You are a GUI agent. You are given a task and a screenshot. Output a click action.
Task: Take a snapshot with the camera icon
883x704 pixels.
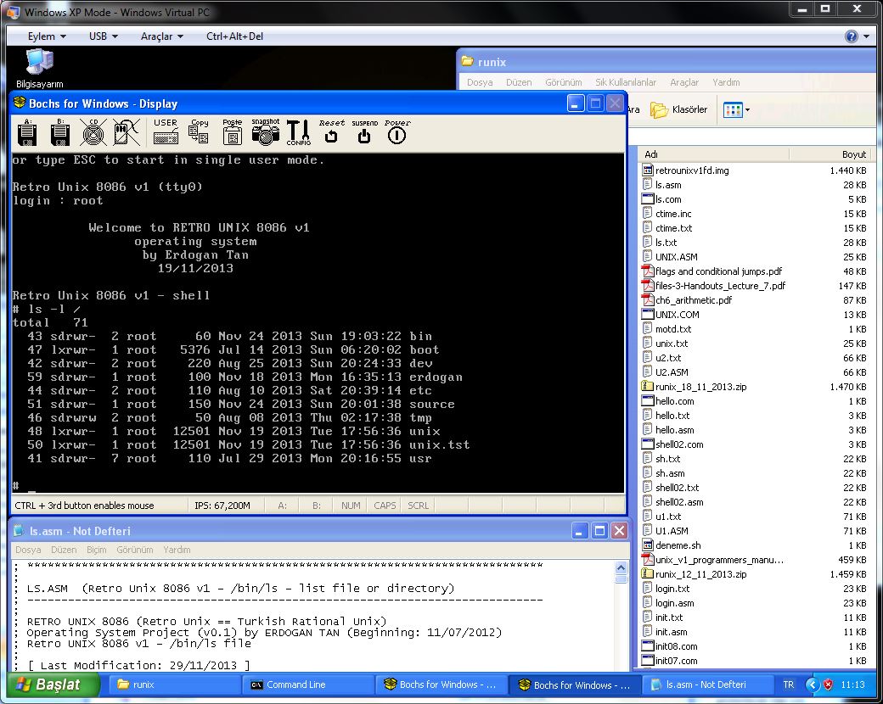click(x=265, y=131)
